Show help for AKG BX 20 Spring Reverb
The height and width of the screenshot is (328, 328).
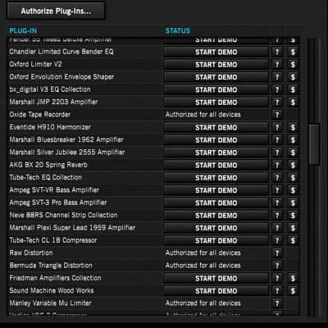pos(277,165)
